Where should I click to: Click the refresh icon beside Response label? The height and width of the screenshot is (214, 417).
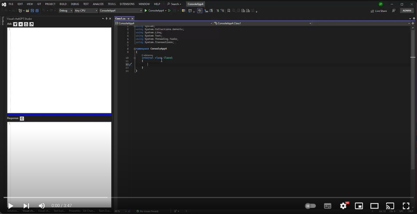point(22,118)
